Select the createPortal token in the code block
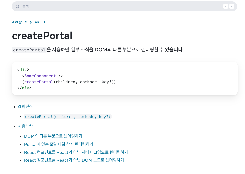Viewport: 245px width, 174px height. 39,82
